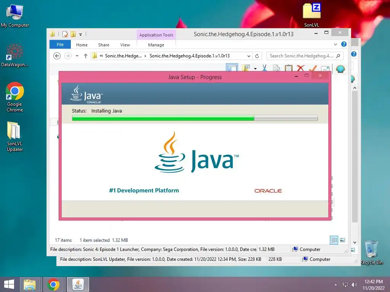390x292 pixels.
Task: Open the Share ribbon tab
Action: [104, 45]
